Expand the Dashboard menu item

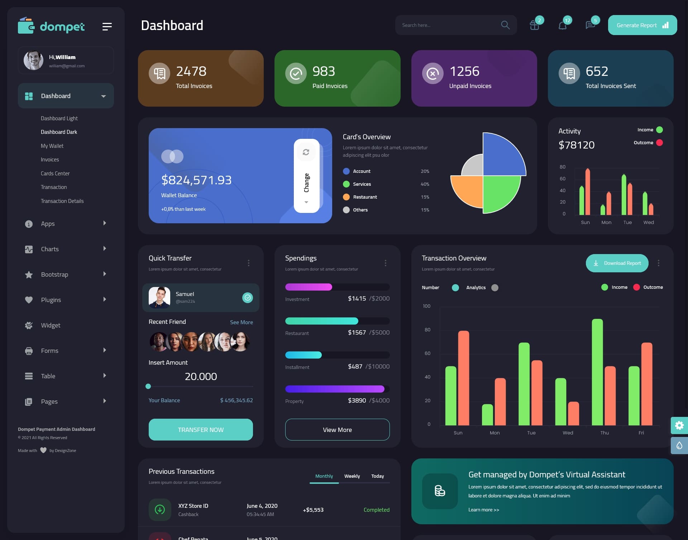[103, 96]
